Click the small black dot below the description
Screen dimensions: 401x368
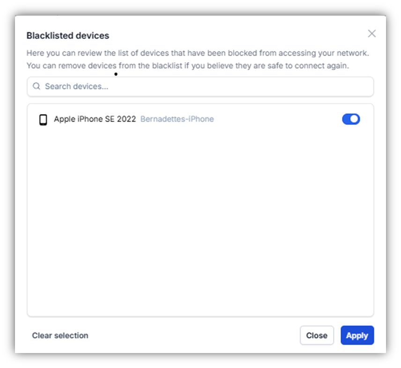116,74
